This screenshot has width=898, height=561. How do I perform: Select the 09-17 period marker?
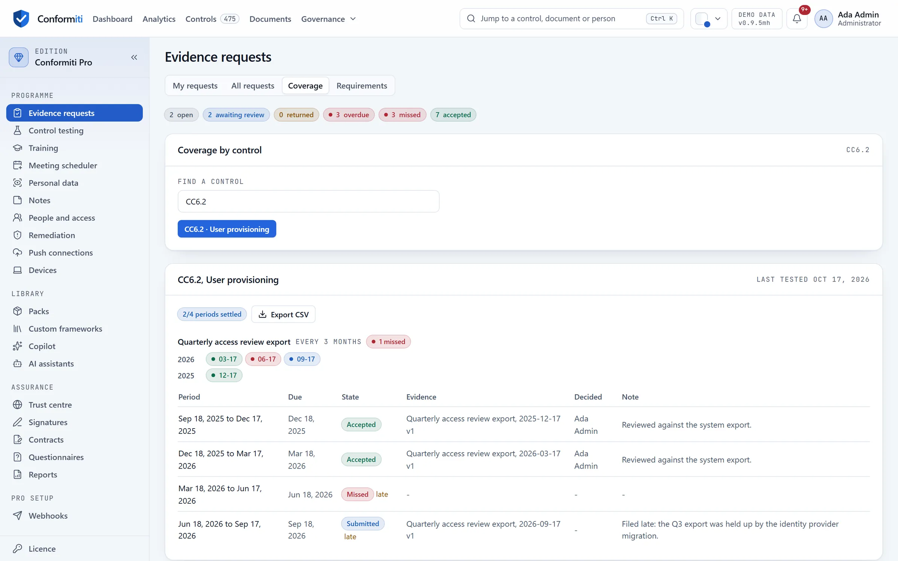click(x=302, y=359)
